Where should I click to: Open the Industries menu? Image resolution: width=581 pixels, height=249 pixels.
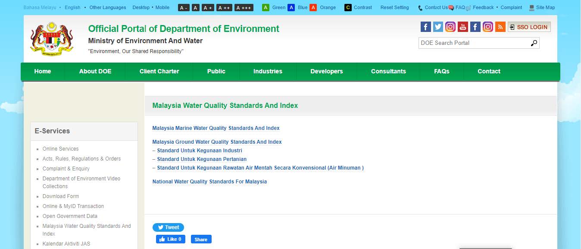[x=268, y=72]
